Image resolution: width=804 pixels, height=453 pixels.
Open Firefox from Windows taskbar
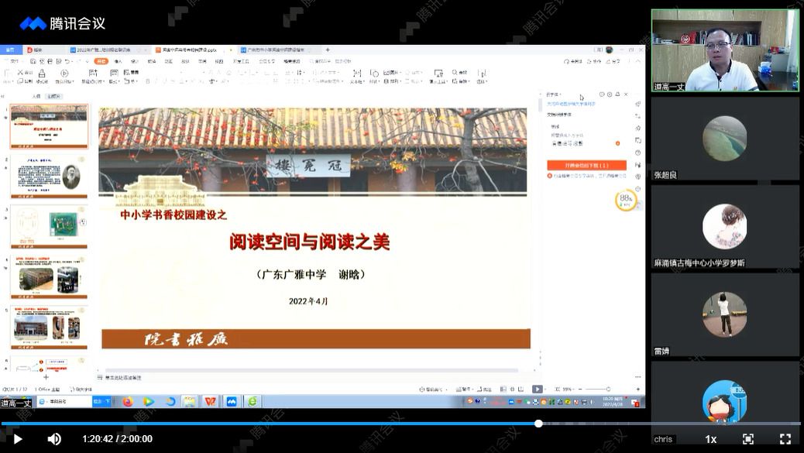(x=128, y=402)
